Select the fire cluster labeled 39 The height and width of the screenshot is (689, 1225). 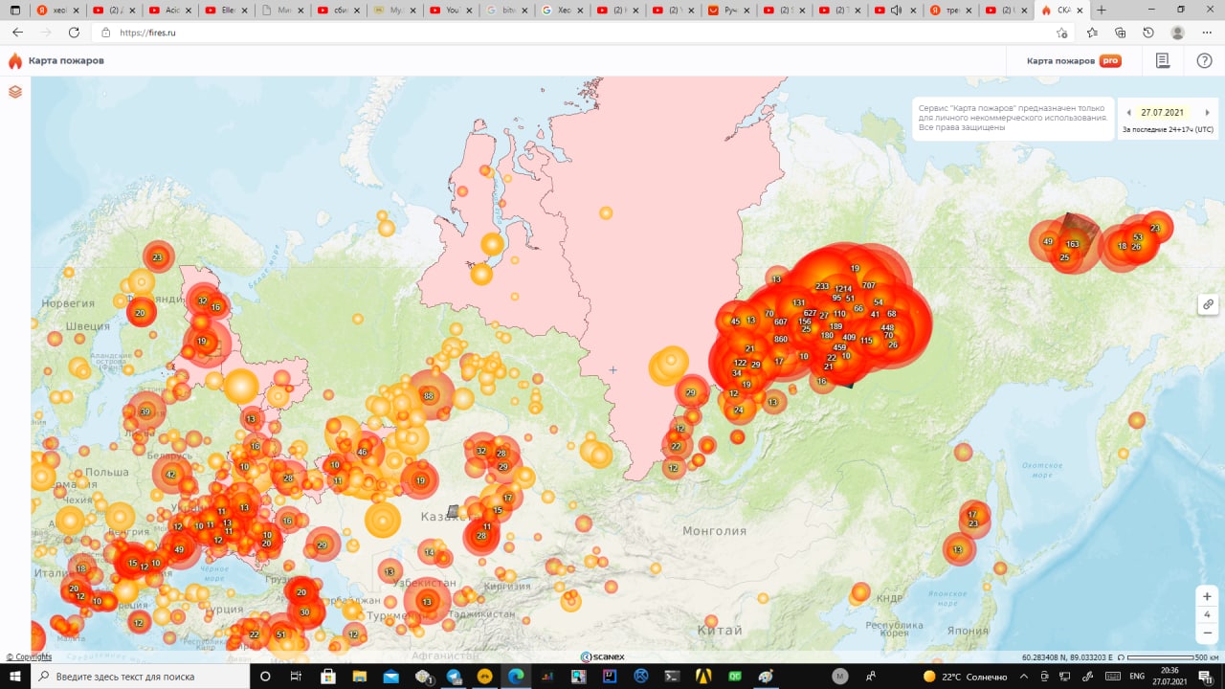(x=145, y=411)
